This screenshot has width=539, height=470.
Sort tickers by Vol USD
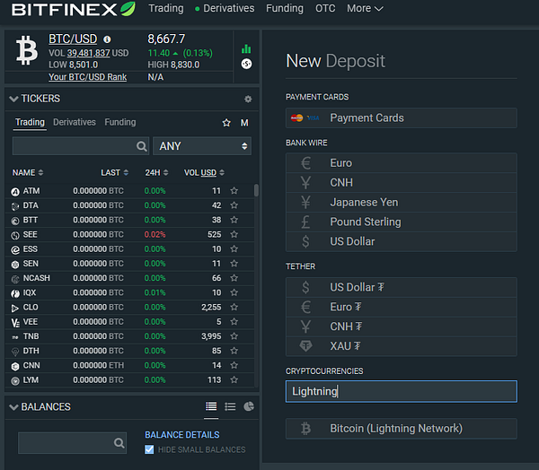[x=204, y=173]
